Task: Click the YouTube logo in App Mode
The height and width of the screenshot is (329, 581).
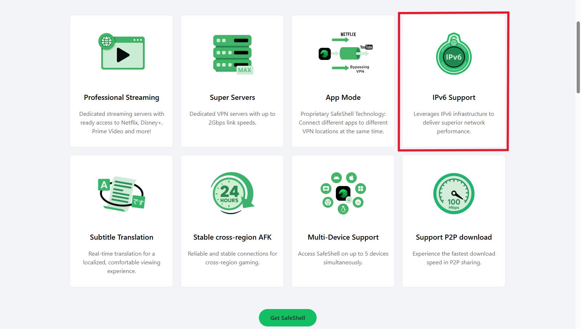Action: pyautogui.click(x=367, y=47)
